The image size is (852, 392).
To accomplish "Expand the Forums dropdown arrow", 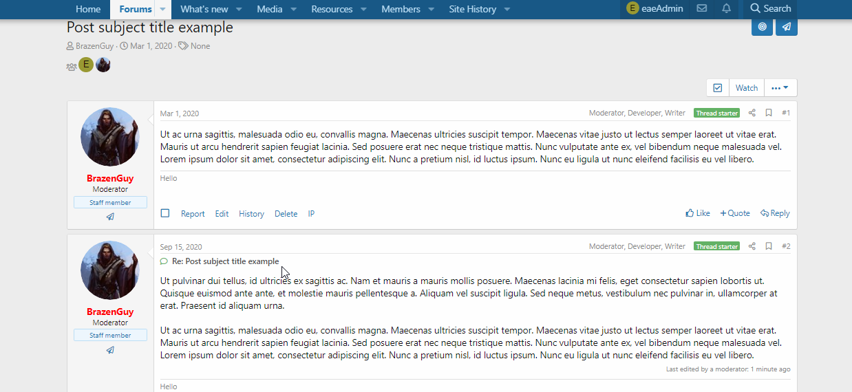I will click(162, 10).
